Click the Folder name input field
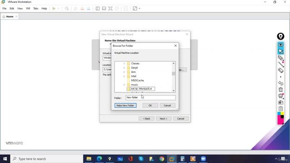 pos(150,98)
